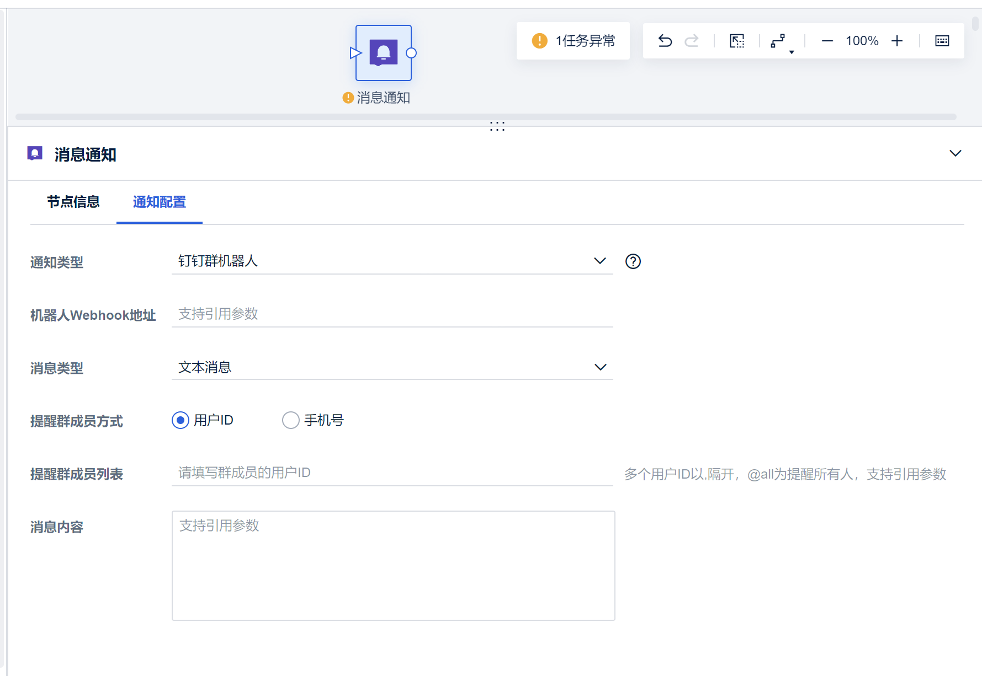Click the 消息内容 text area

coord(393,565)
